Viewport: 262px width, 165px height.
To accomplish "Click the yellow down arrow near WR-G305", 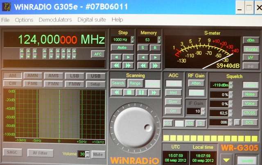I will 226,160.
